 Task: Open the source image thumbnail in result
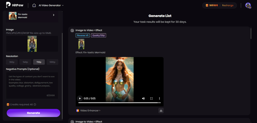[81, 44]
